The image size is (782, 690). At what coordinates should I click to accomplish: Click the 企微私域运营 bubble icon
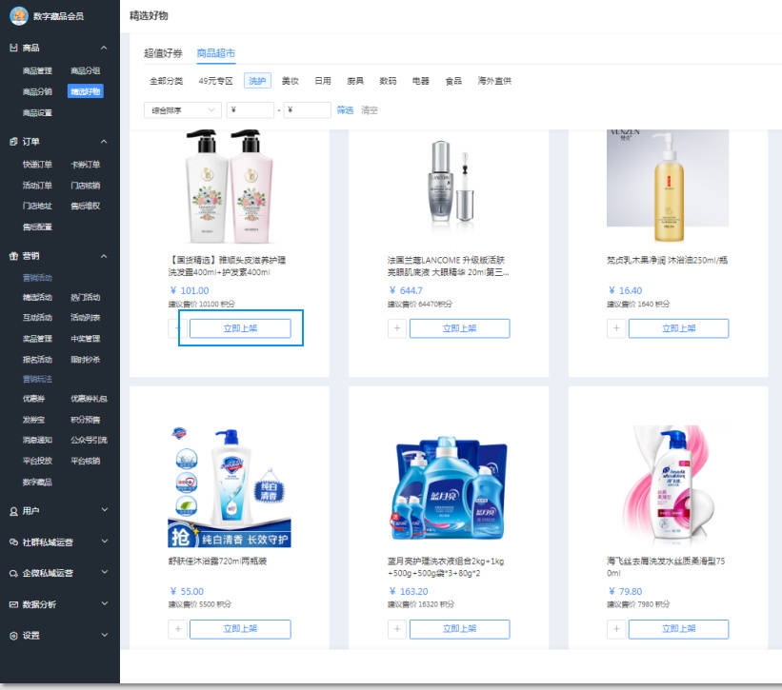click(14, 574)
